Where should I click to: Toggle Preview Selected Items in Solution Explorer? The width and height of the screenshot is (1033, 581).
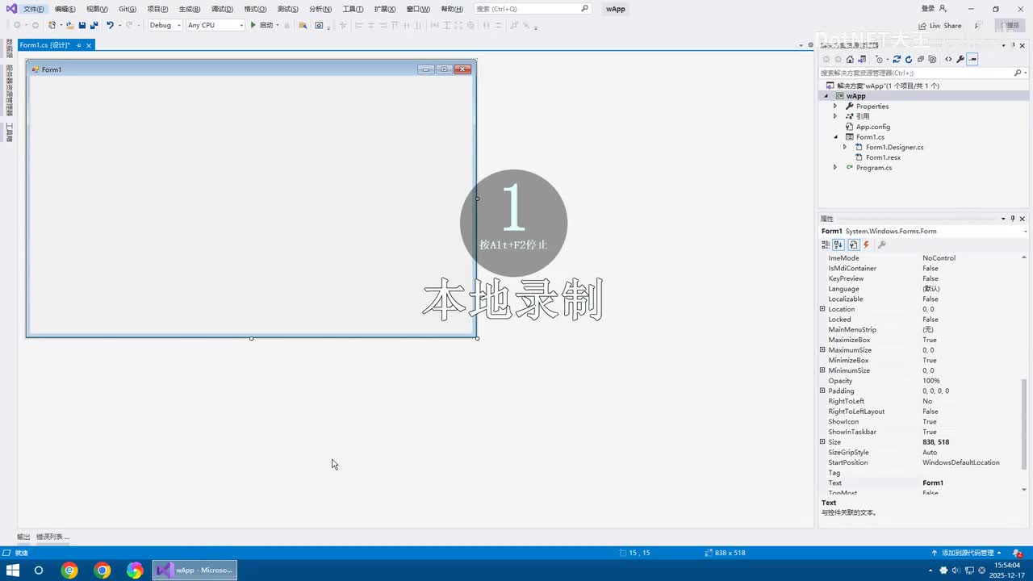[x=972, y=59]
